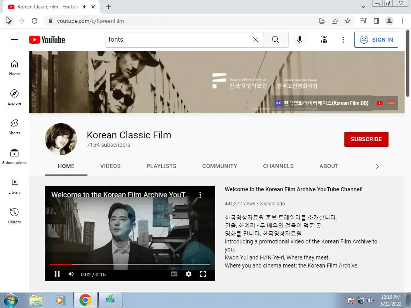Open YouTube settings three-dot menu
Screen dimensions: 411x308
[x=343, y=40]
